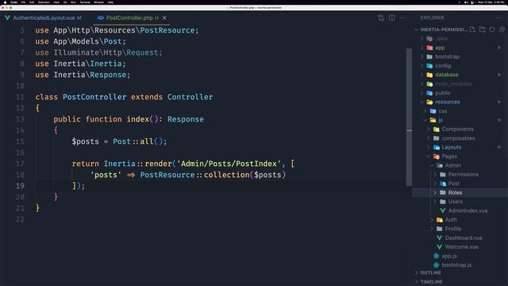
Task: Click the collection method call
Action: pyautogui.click(x=226, y=175)
